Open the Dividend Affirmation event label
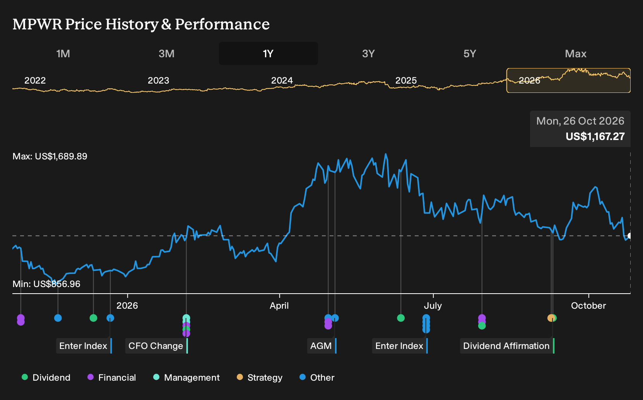 [x=507, y=346]
